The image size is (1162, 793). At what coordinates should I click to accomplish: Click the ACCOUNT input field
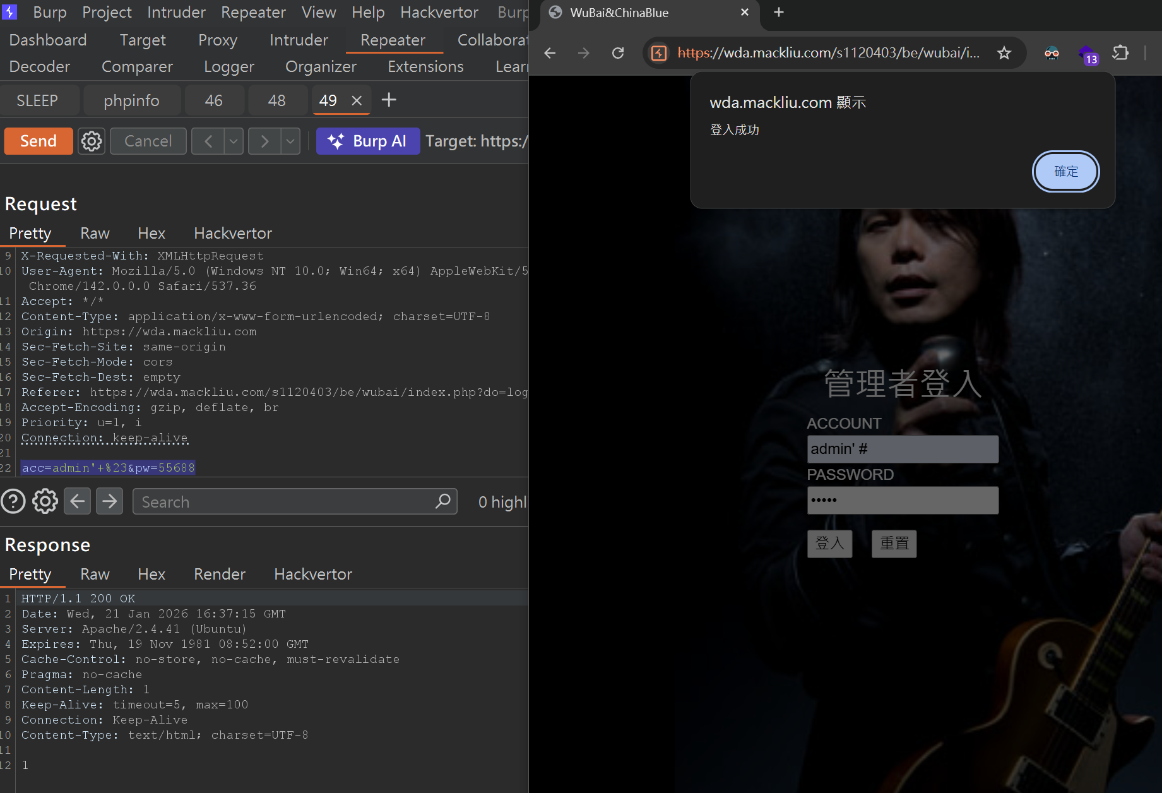903,449
